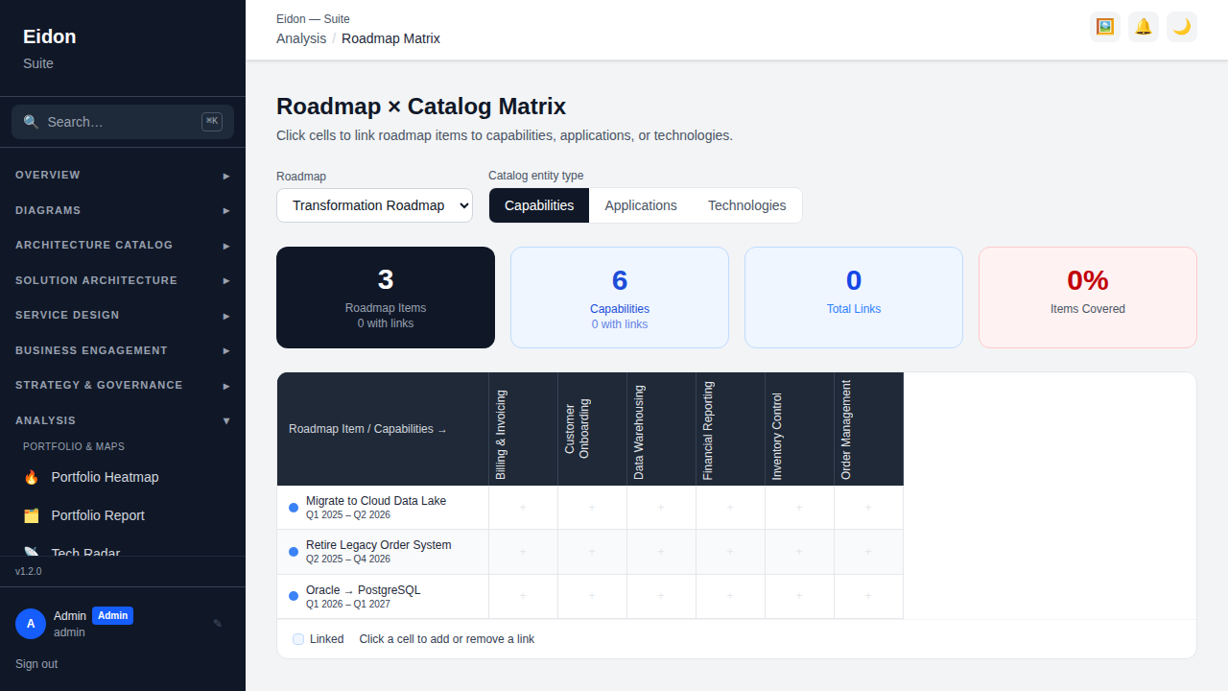Click the Portfolio Heatmap fire icon

coord(32,477)
